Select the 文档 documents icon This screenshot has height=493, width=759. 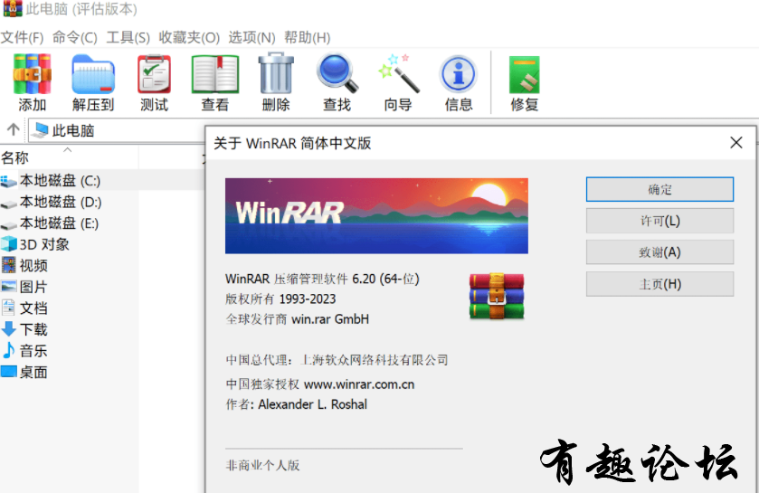click(9, 308)
